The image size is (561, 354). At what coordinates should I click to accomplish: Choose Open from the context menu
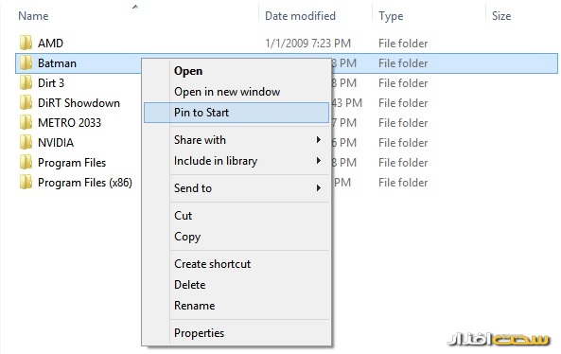point(237,71)
